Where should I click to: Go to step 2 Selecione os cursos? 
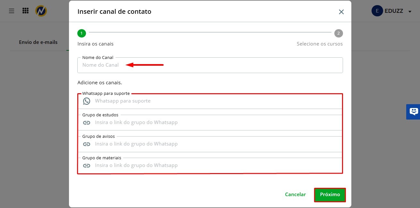[x=338, y=33]
